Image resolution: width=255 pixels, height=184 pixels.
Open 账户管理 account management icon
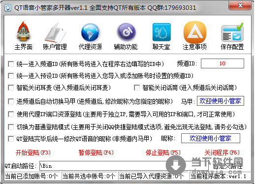(55, 33)
